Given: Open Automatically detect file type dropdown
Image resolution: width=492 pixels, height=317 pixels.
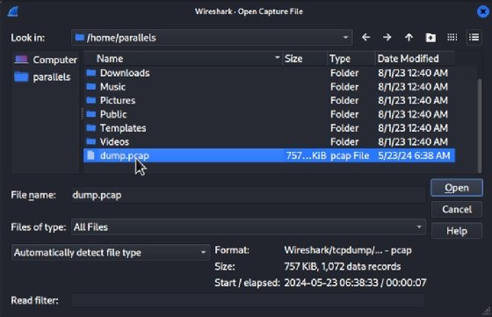Looking at the screenshot, I should pos(111,252).
